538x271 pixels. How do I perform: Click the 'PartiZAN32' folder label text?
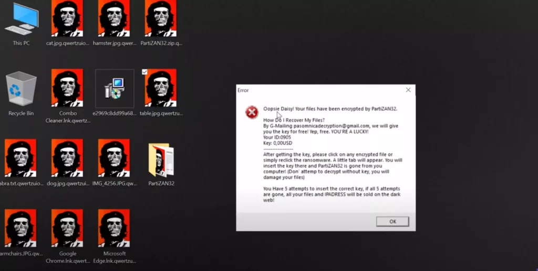(x=161, y=183)
